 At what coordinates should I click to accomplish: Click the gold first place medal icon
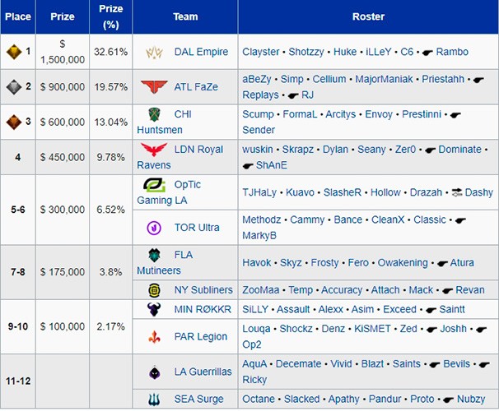(x=14, y=52)
